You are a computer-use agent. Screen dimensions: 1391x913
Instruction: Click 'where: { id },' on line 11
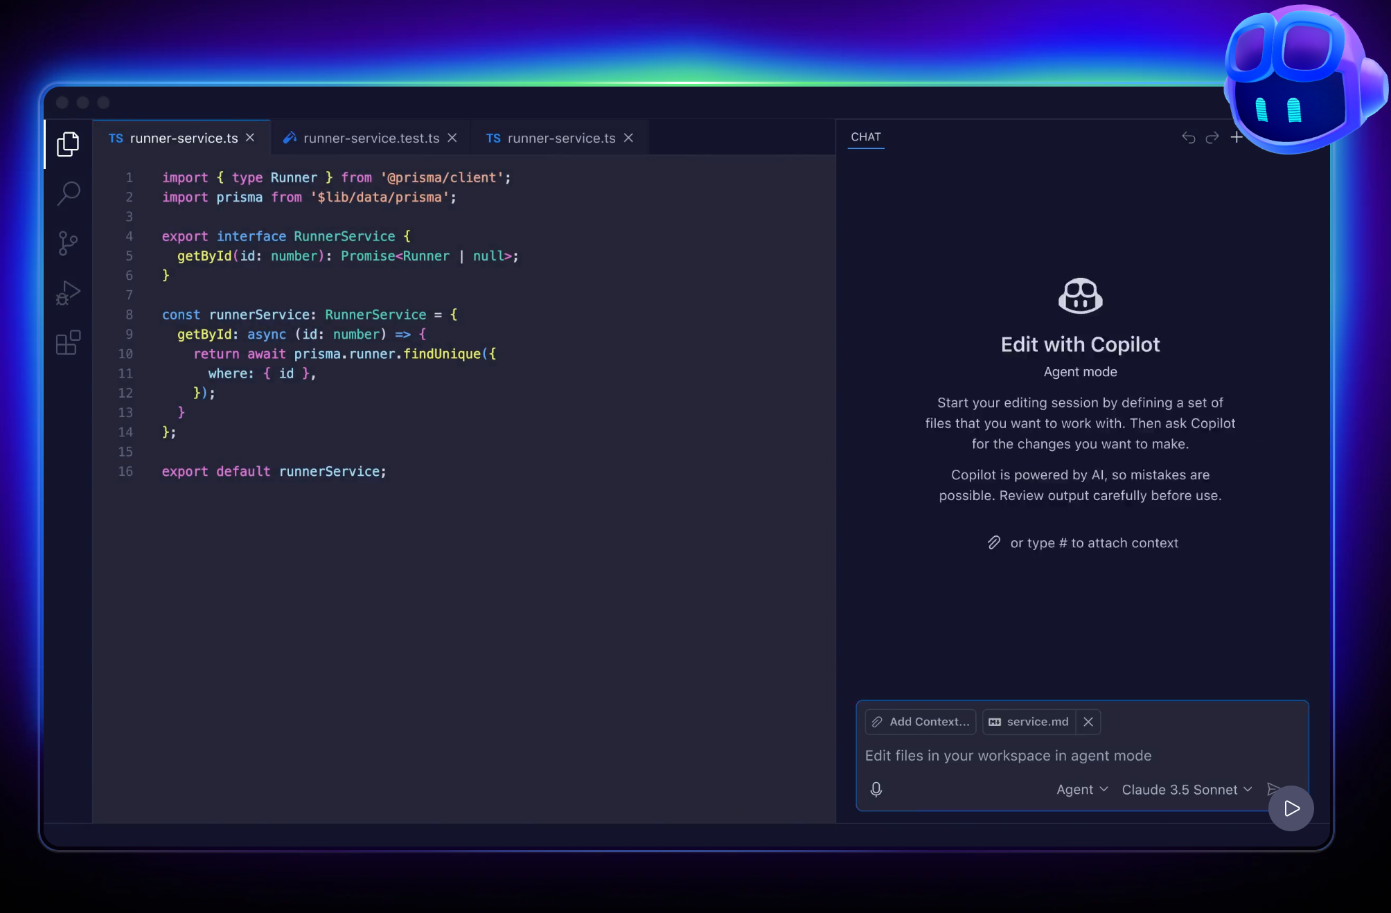point(262,374)
